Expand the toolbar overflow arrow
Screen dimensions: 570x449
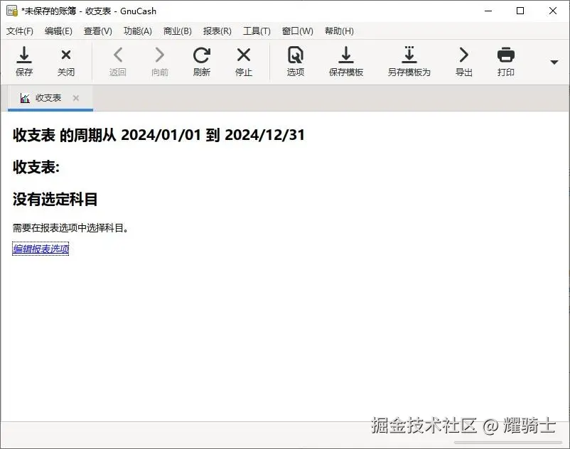pos(554,62)
